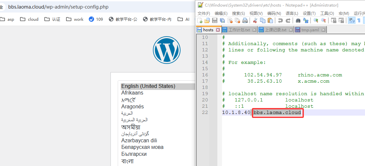Click the Synchronize vertical scrolling icon
The width and height of the screenshot is (365, 166).
[x=333, y=20]
